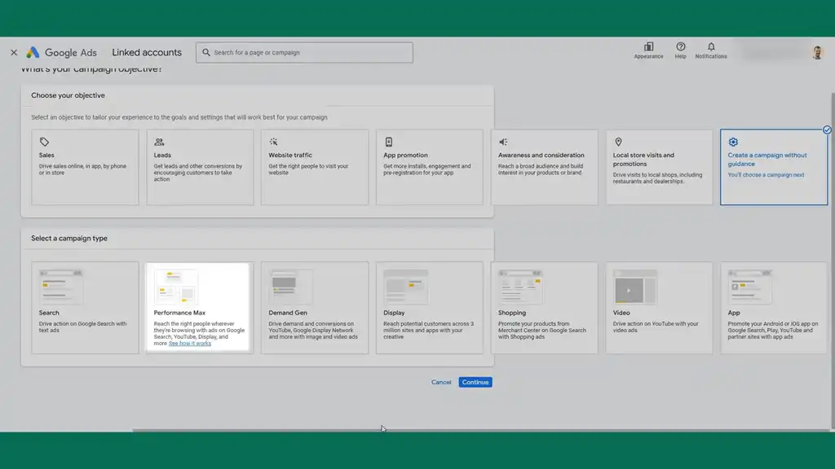The height and width of the screenshot is (469, 835).
Task: Close the campaign creation with the X icon
Action: pyautogui.click(x=14, y=52)
